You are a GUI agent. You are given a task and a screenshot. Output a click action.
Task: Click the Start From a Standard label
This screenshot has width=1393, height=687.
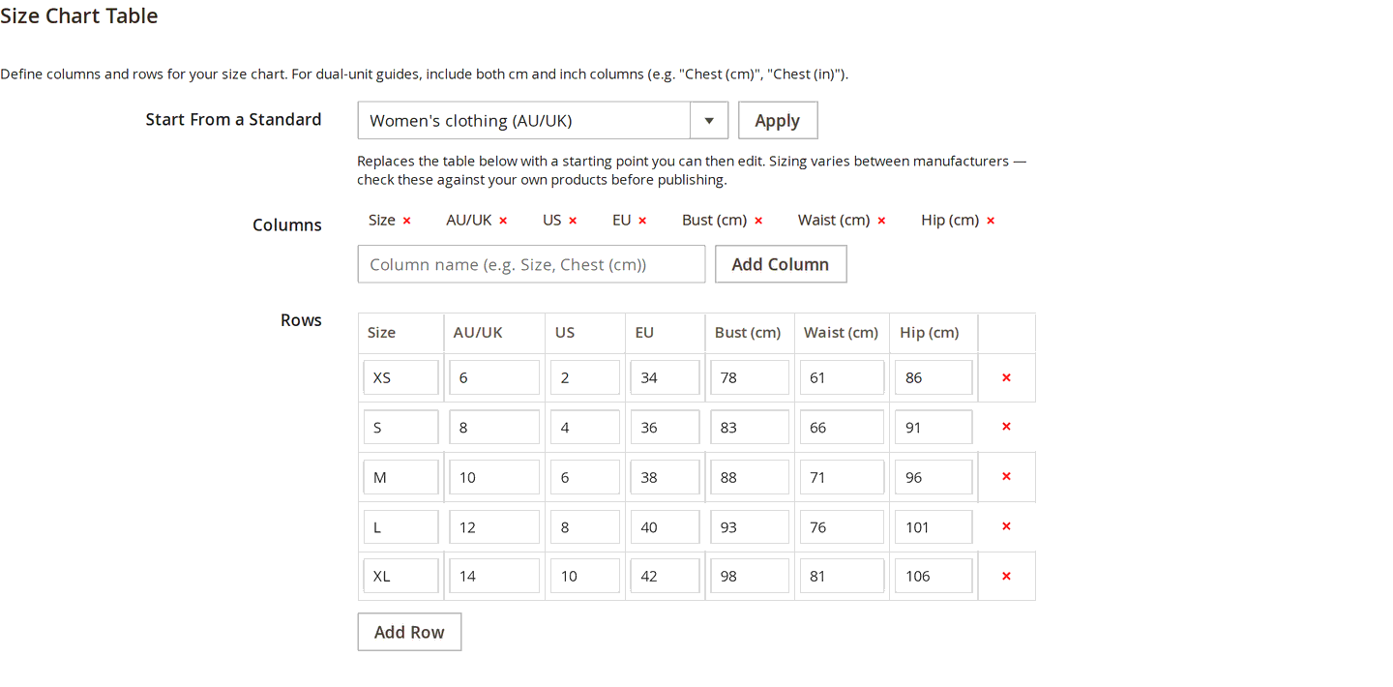click(233, 119)
